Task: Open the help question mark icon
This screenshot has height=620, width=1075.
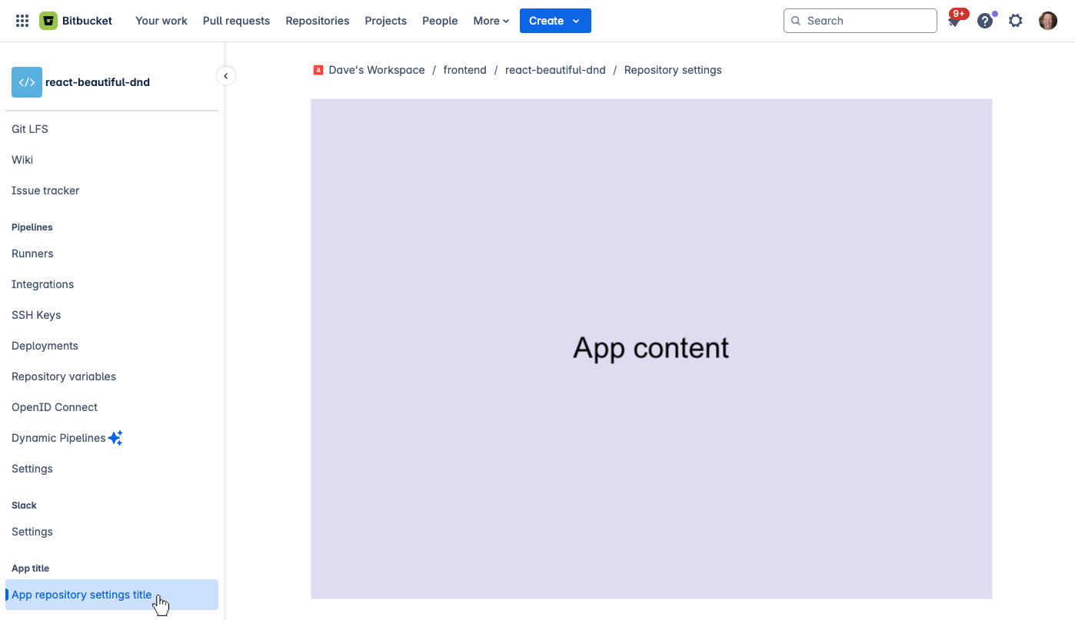Action: coord(985,21)
